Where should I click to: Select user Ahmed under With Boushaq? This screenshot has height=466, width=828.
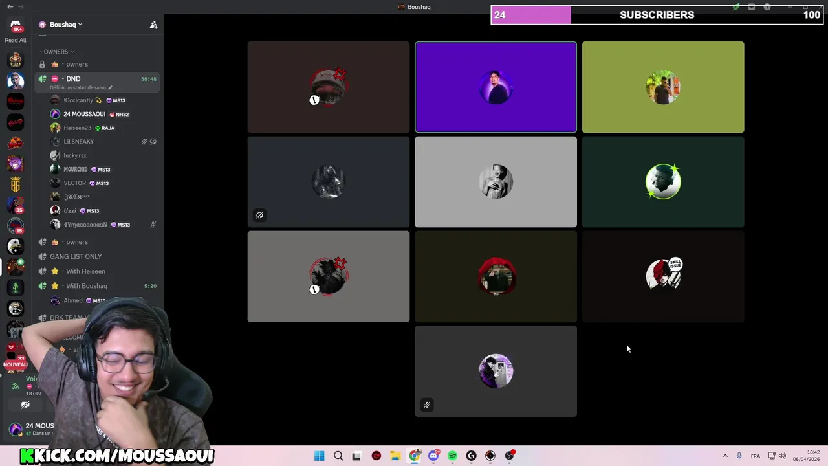(x=72, y=300)
